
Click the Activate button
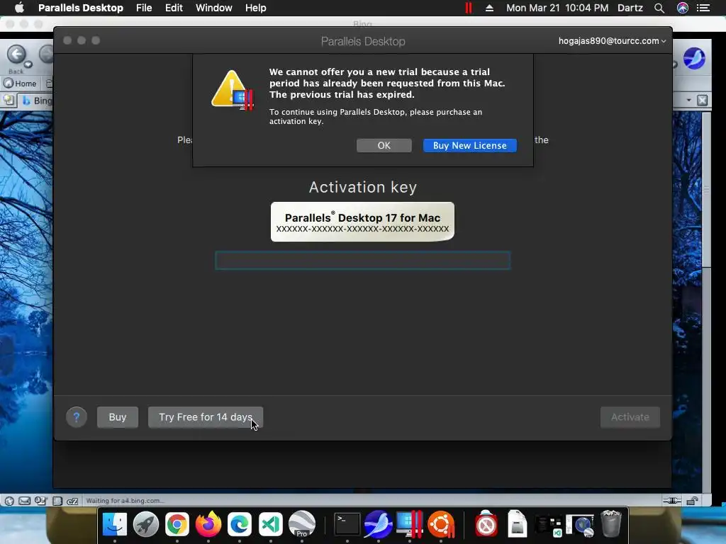pyautogui.click(x=630, y=417)
